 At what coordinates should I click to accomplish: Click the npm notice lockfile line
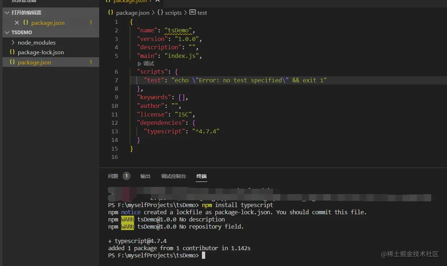pyautogui.click(x=238, y=212)
